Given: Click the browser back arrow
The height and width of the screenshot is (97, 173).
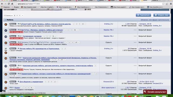Looking at the screenshot, I should click(2, 4).
